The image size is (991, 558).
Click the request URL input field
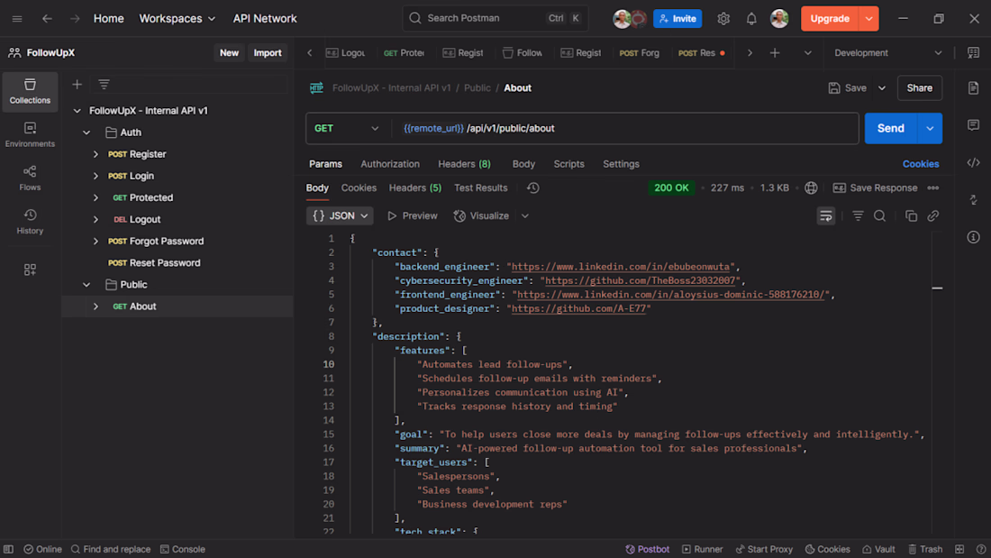(x=626, y=128)
